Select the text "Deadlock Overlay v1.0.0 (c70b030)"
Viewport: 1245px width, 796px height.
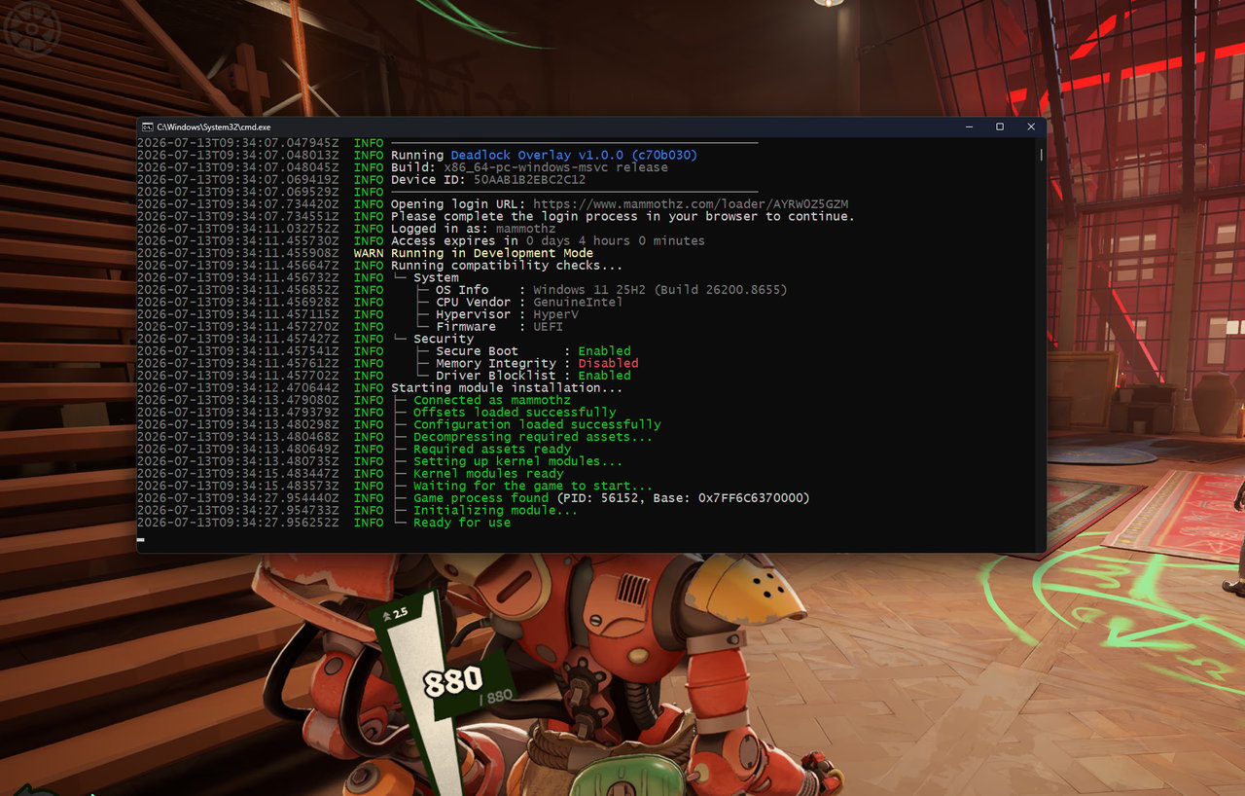[574, 156]
